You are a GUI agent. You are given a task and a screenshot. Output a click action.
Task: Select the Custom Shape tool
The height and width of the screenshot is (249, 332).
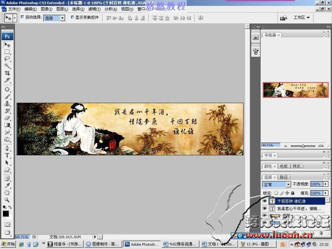(x=7, y=170)
